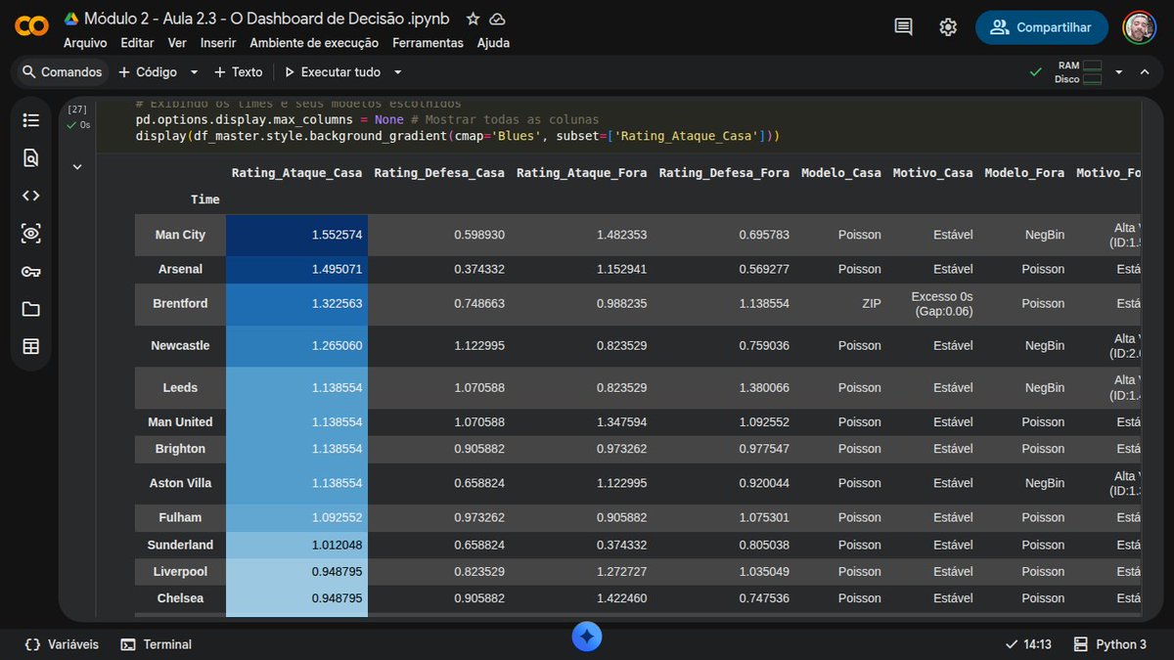This screenshot has width=1174, height=660.
Task: Open the Editar menu
Action: click(137, 43)
